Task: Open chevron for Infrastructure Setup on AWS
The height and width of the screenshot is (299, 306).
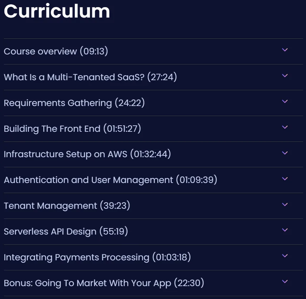Action: [x=285, y=153]
